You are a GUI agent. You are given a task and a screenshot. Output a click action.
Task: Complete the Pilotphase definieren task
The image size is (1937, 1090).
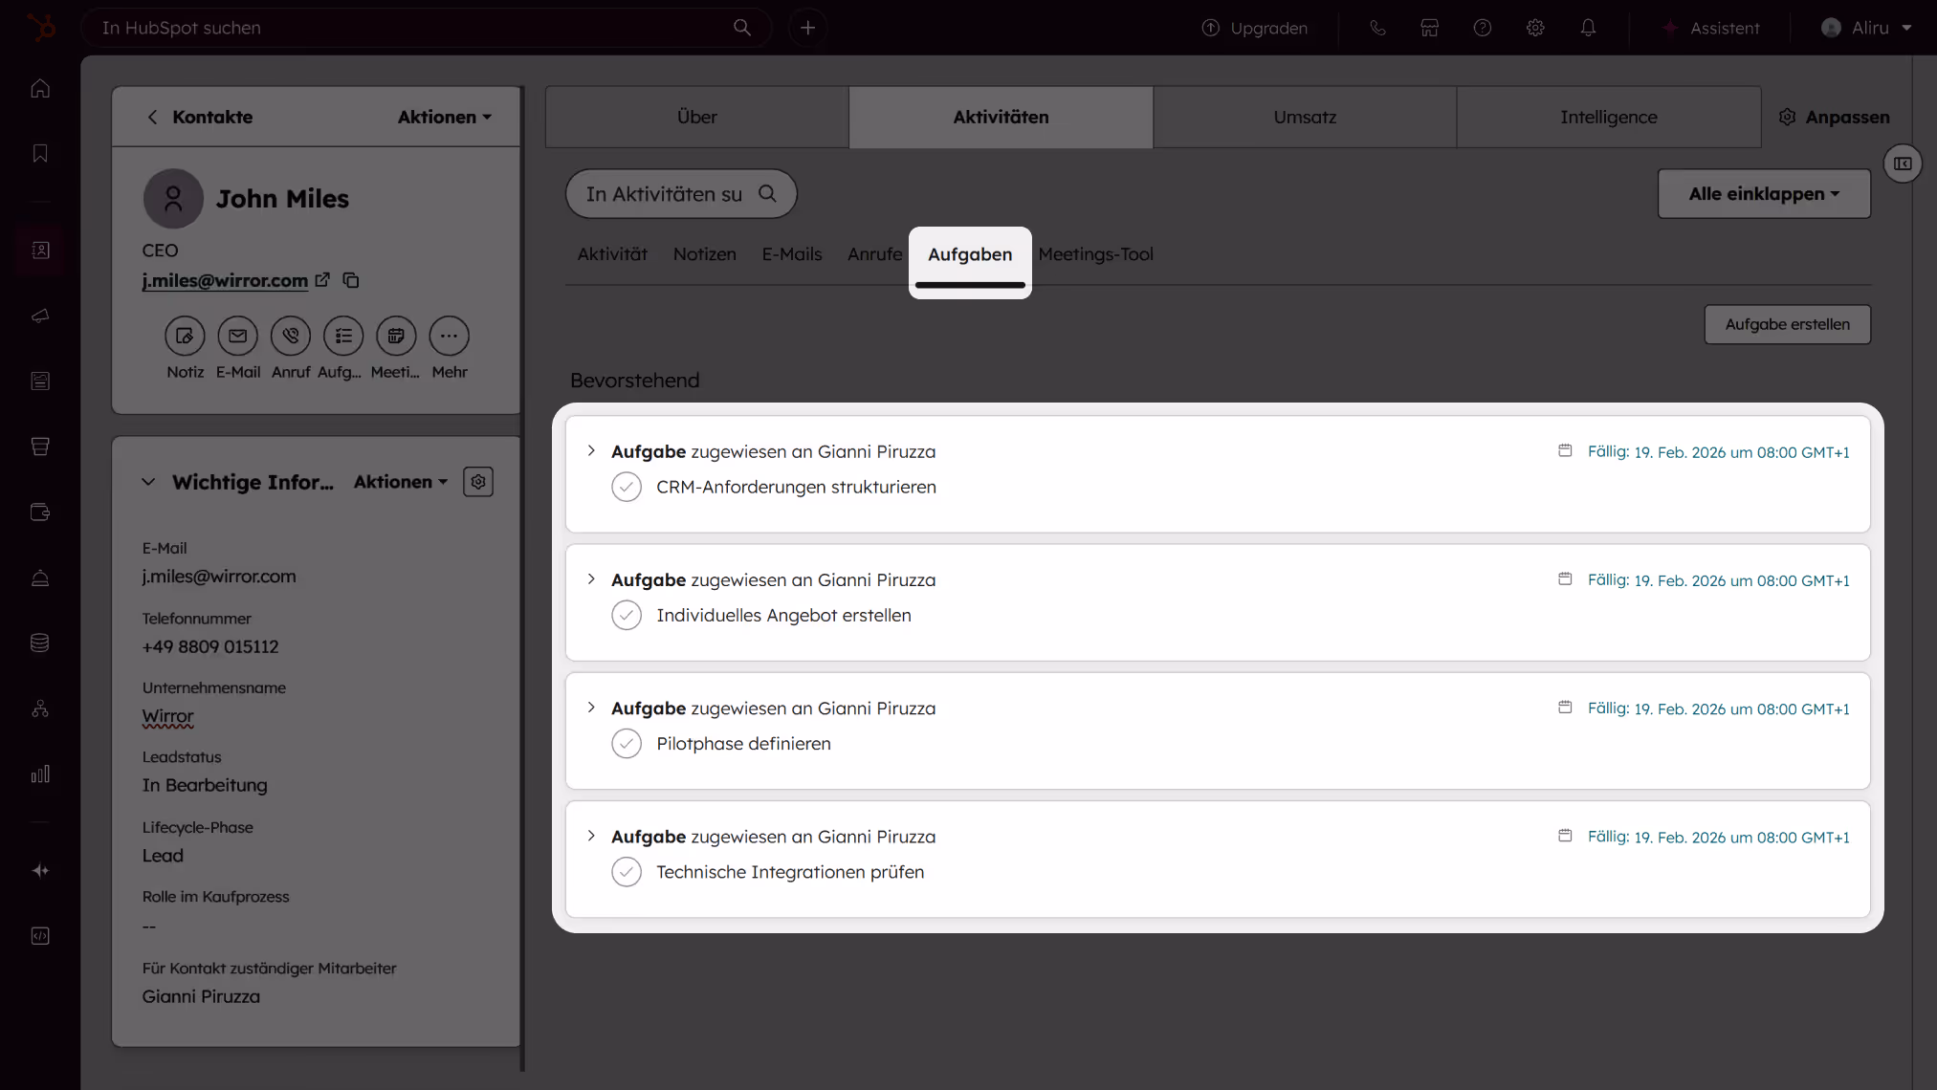pyautogui.click(x=627, y=743)
